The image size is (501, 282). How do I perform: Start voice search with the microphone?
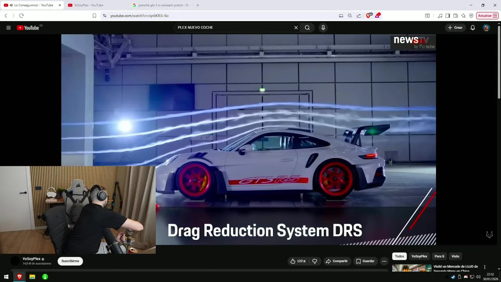(x=323, y=28)
